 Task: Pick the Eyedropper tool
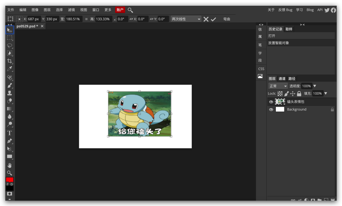click(x=9, y=69)
